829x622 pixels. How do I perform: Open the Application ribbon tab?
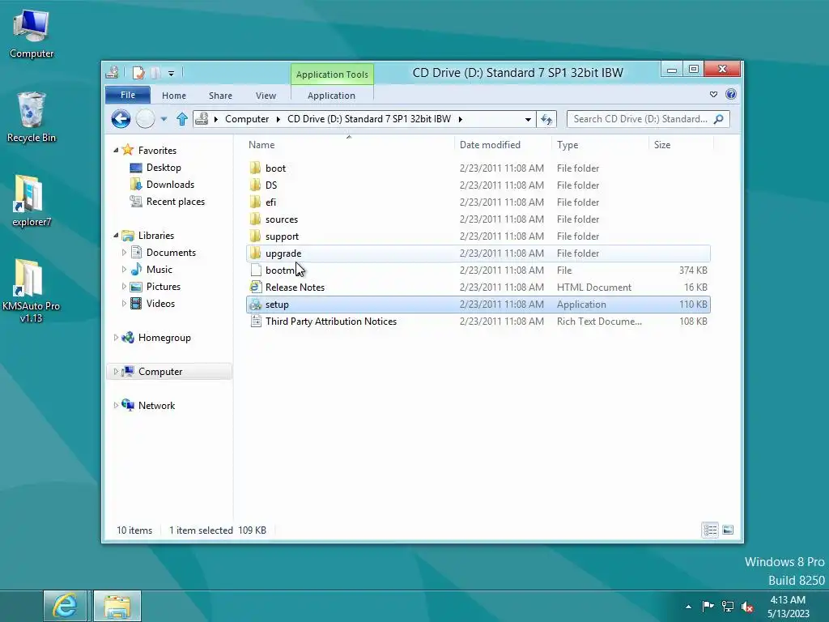pos(331,96)
